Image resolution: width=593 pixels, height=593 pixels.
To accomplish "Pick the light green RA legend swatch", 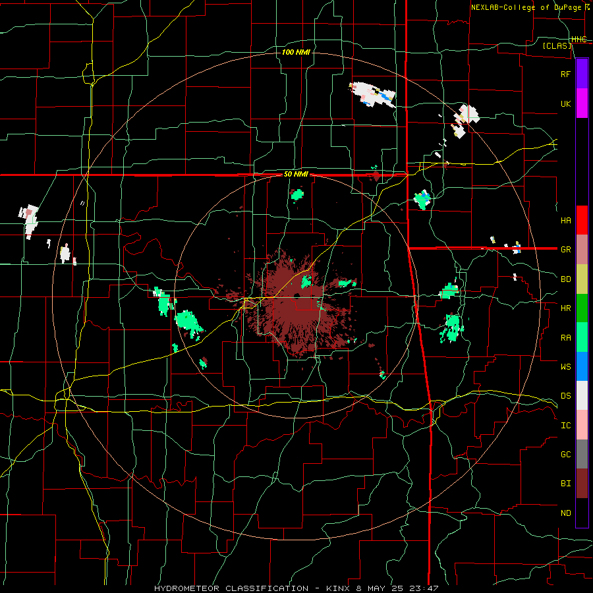I will click(582, 337).
